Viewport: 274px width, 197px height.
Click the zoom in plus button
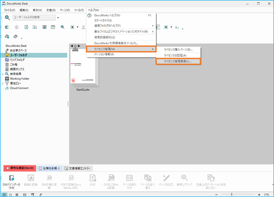coord(259,194)
